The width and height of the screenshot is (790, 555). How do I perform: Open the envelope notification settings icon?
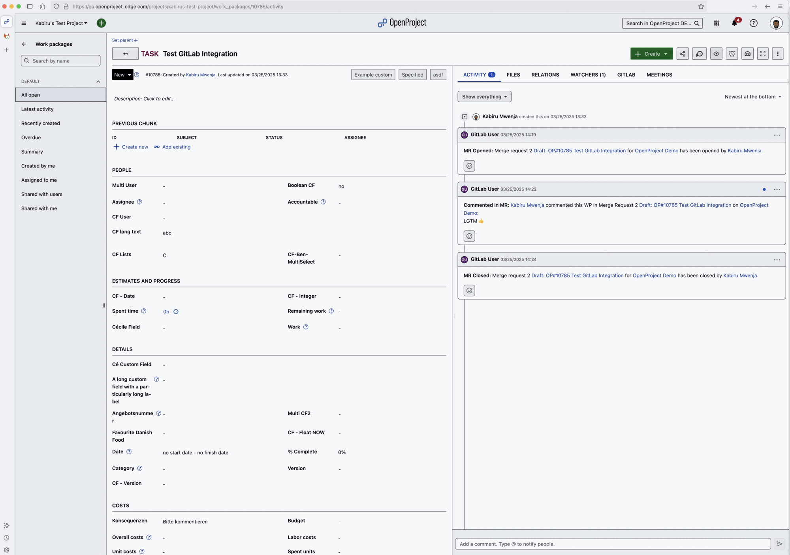[x=747, y=54]
